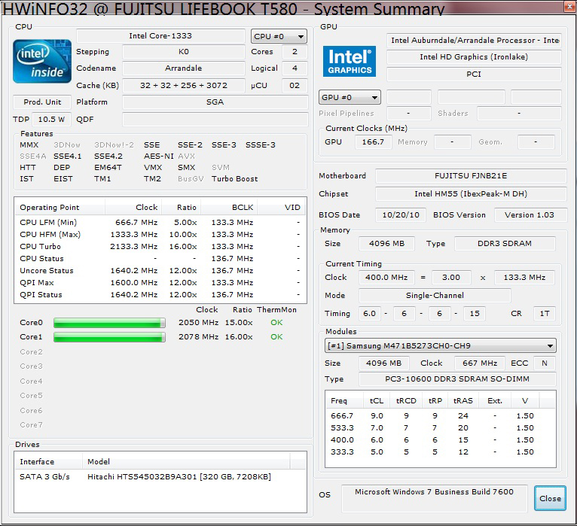The image size is (577, 526).
Task: Click the PCI bus field under GPU
Action: click(474, 74)
